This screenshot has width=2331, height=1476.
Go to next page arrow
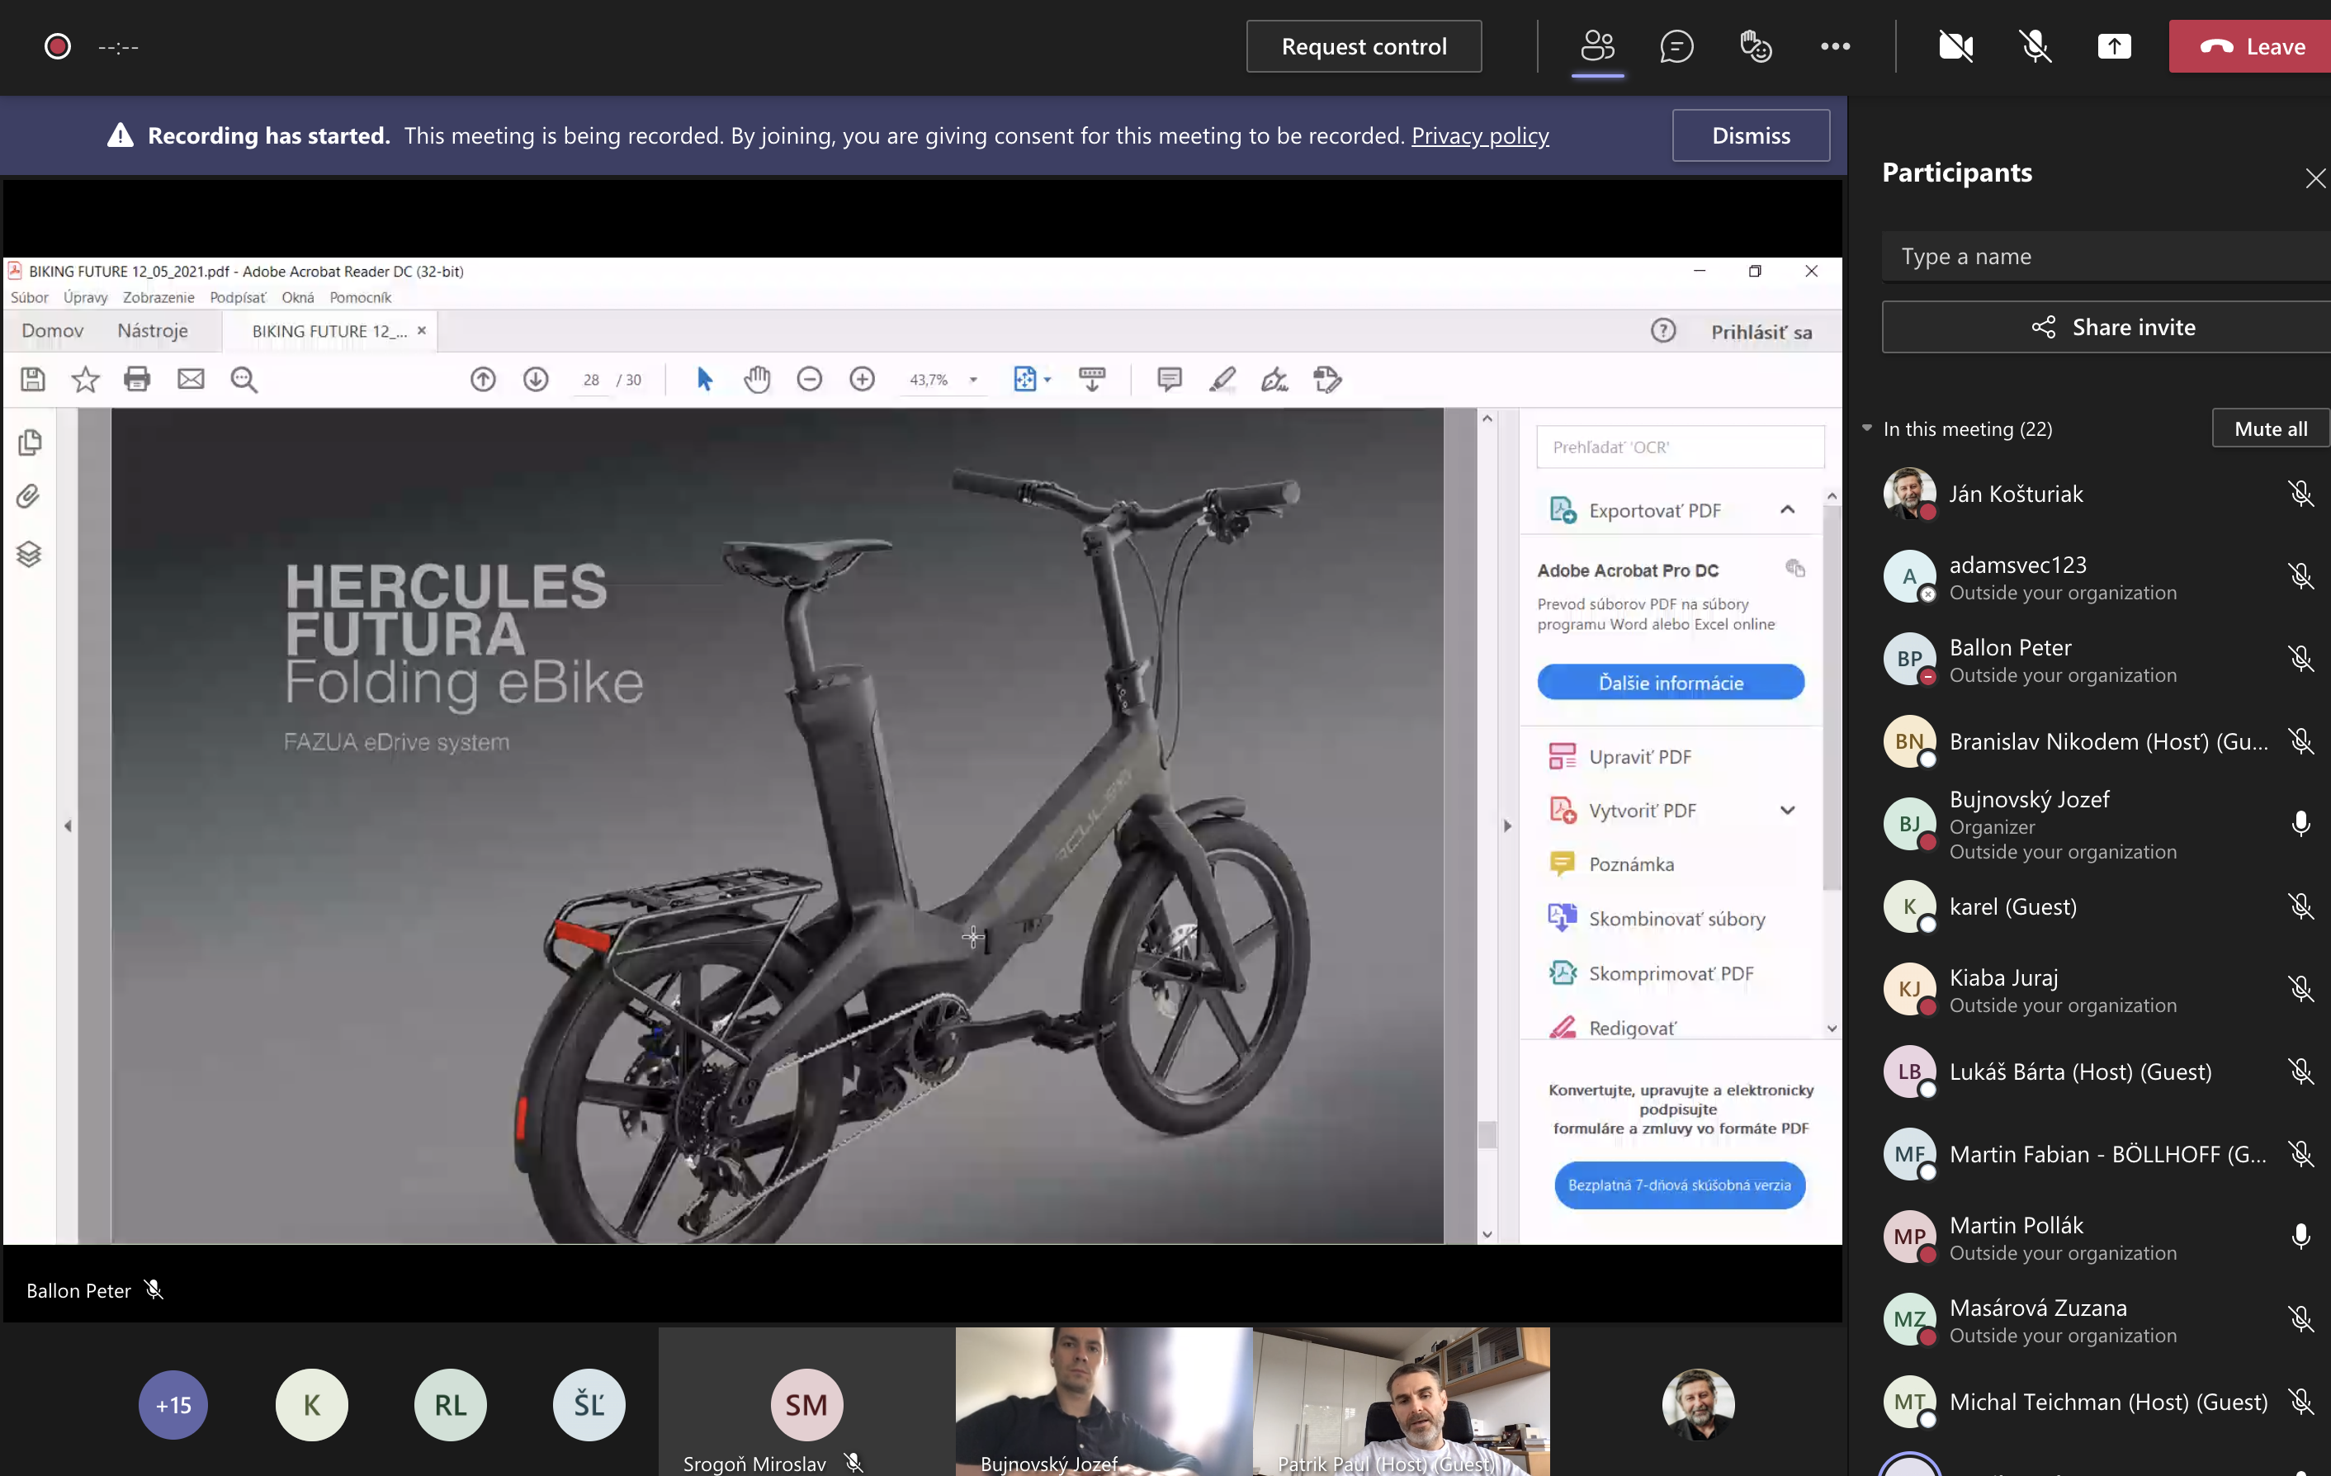point(536,380)
